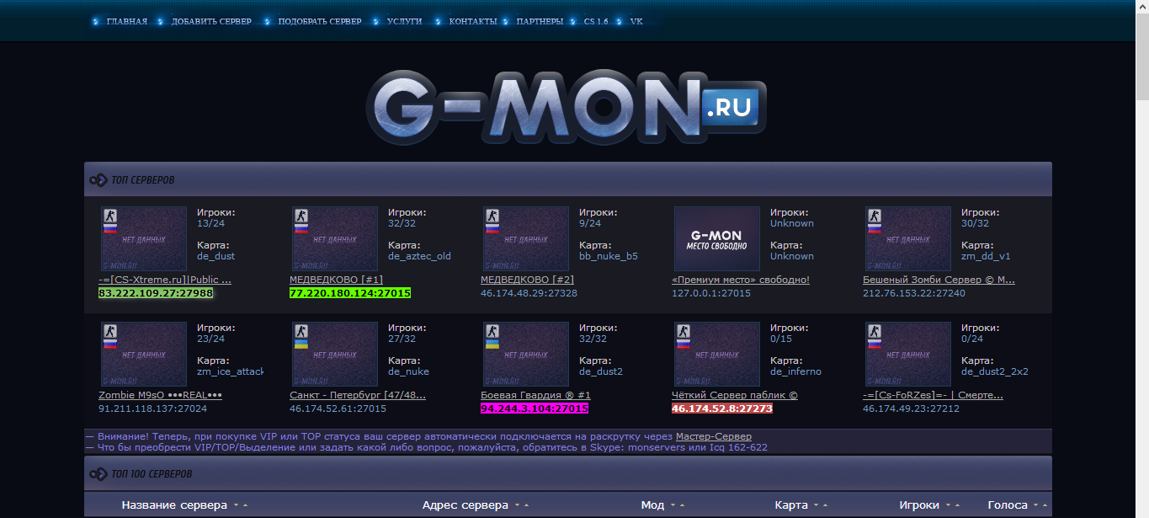Click the Counter-Strike icon on the Чёткий Сервер паблик thumbnail
The height and width of the screenshot is (518, 1149).
(683, 332)
